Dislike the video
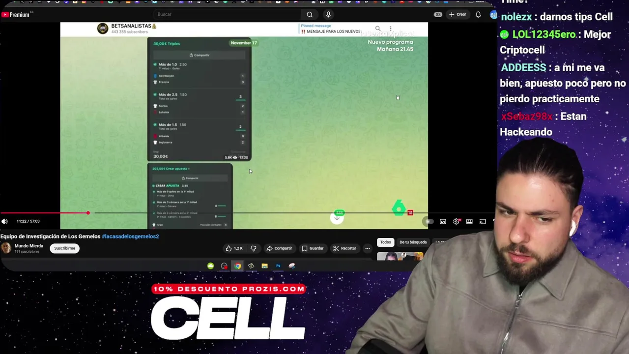 [254, 248]
